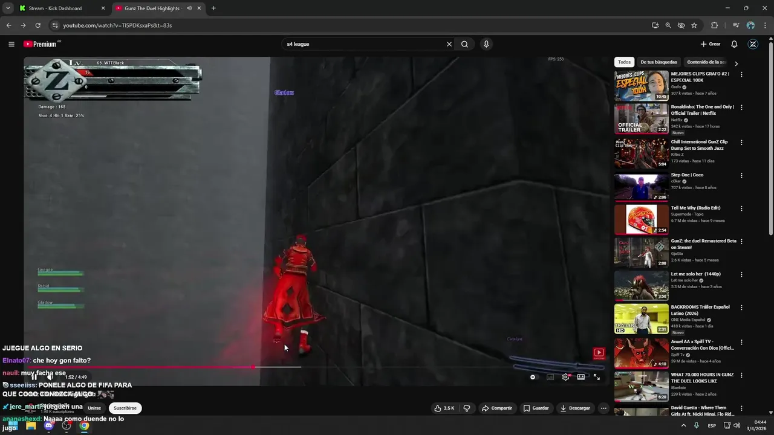The height and width of the screenshot is (435, 774).
Task: Open Google Chrome taskbar icon
Action: coord(84,425)
